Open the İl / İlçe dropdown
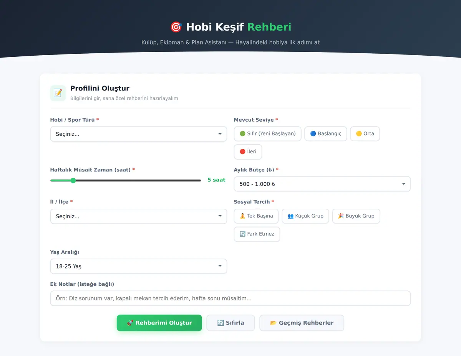This screenshot has height=356, width=461. [139, 216]
